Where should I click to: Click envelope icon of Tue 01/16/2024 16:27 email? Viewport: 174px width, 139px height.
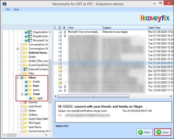click(60, 36)
